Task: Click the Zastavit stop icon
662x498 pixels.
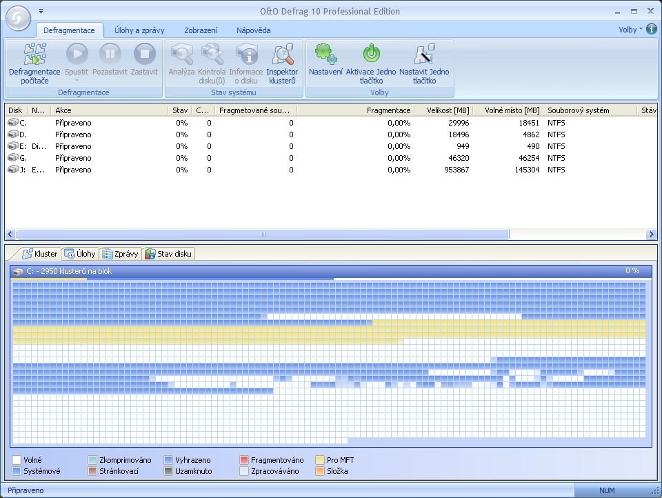Action: 144,54
